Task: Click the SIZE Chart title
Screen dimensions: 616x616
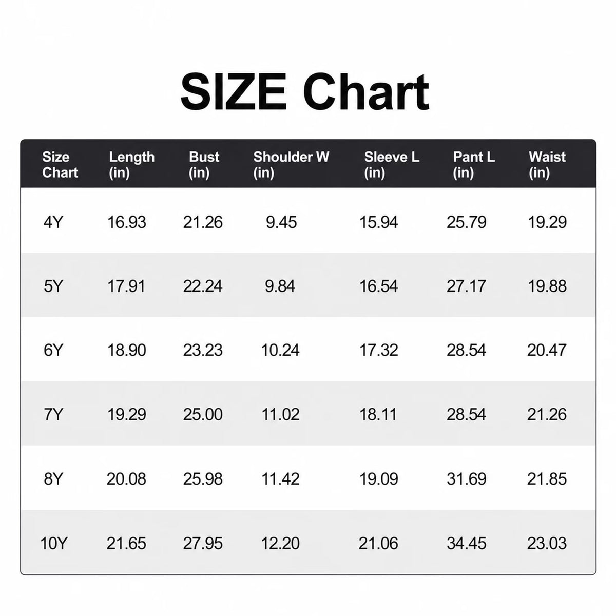Action: [x=305, y=92]
